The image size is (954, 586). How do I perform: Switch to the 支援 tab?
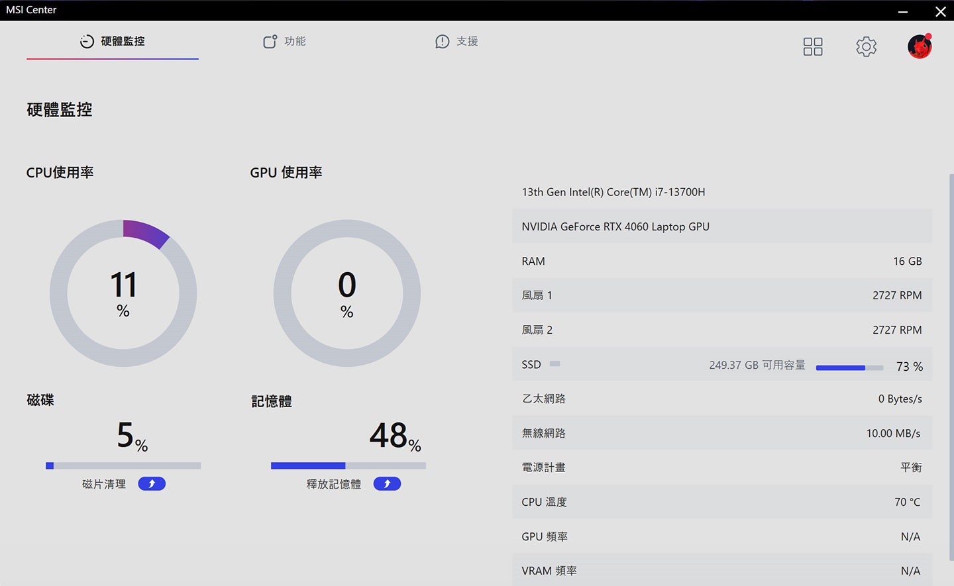pos(467,42)
